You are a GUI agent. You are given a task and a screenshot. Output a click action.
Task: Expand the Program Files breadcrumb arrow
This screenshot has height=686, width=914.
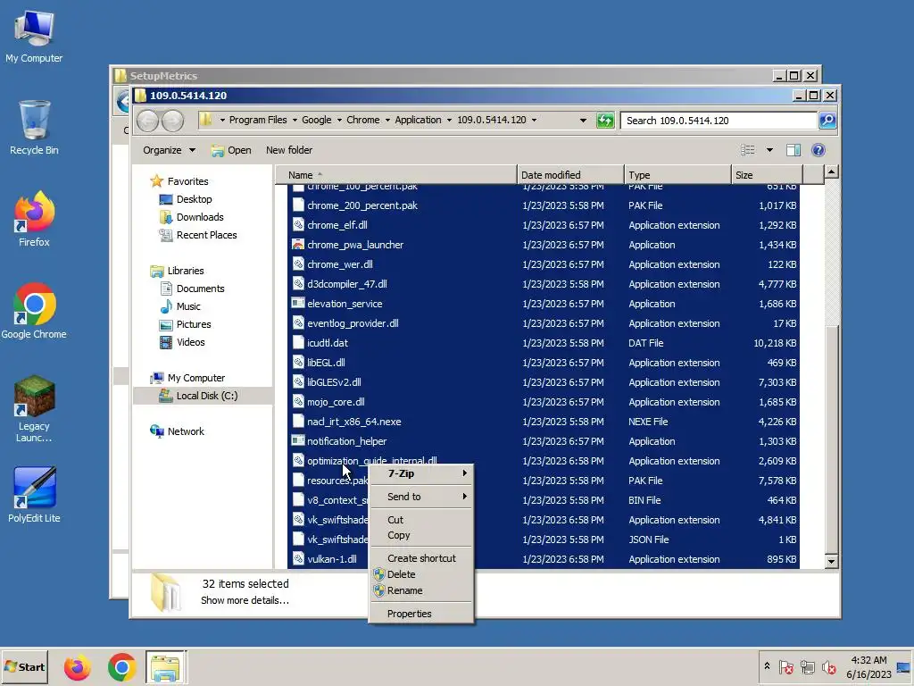[295, 121]
